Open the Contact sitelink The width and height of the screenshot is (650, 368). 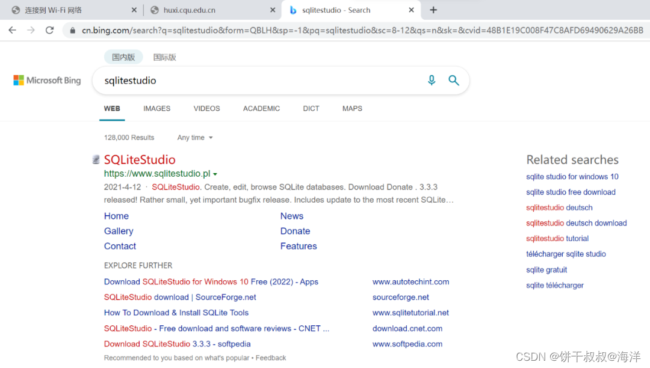click(120, 246)
